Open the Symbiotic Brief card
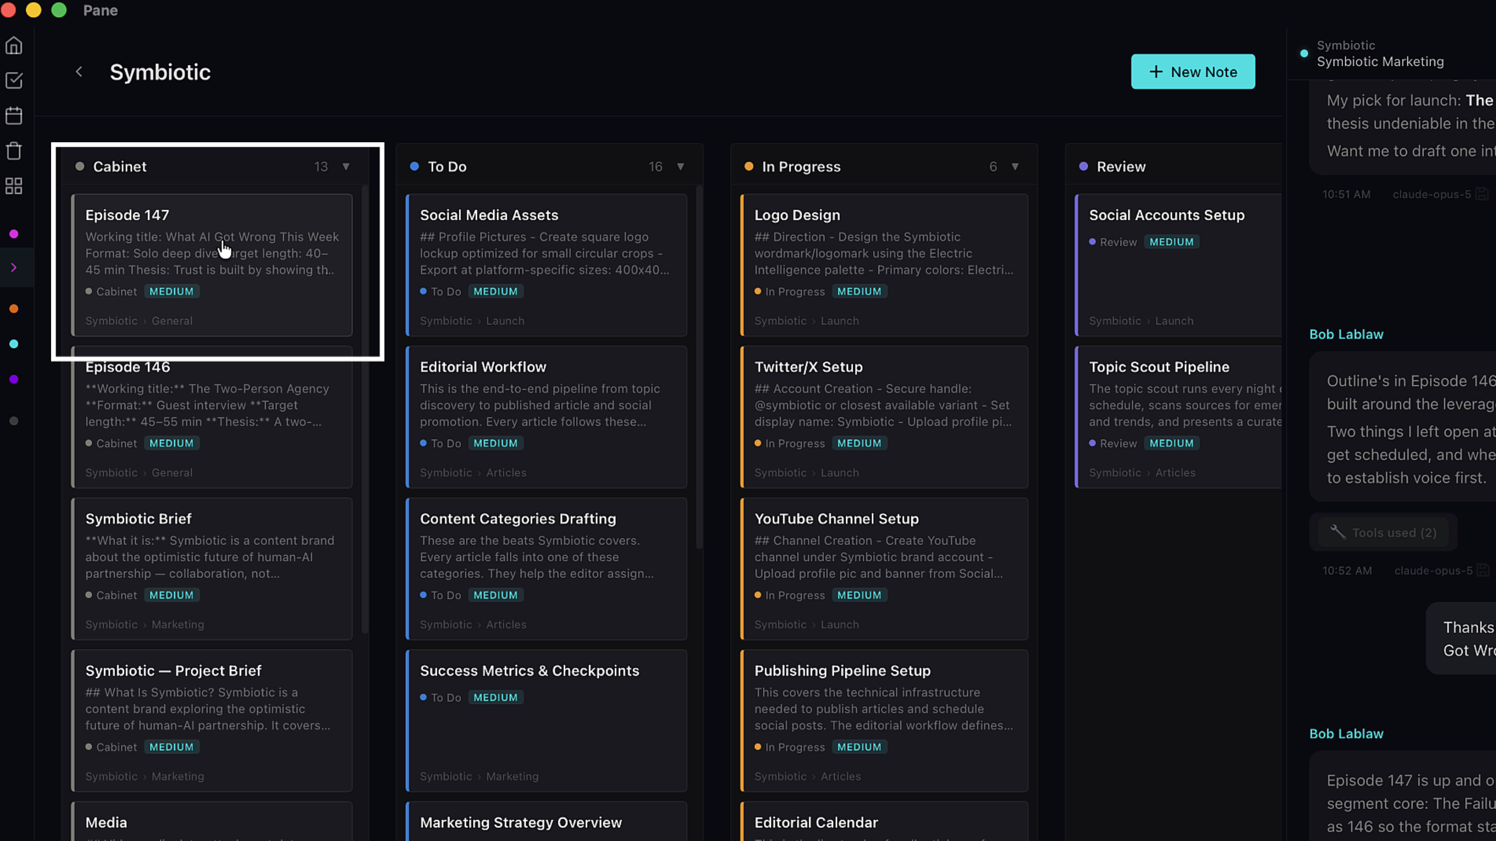 (212, 569)
